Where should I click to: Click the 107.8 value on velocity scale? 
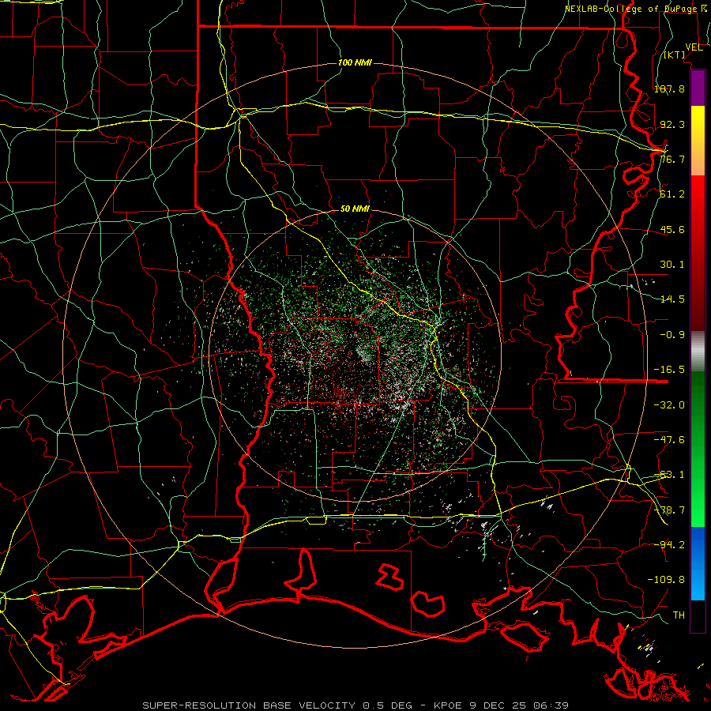669,88
